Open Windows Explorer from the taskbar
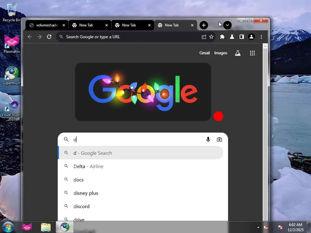This screenshot has height=233, width=311. tap(46, 227)
